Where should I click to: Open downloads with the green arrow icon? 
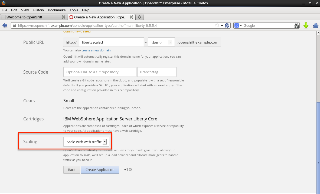pyautogui.click(x=306, y=25)
